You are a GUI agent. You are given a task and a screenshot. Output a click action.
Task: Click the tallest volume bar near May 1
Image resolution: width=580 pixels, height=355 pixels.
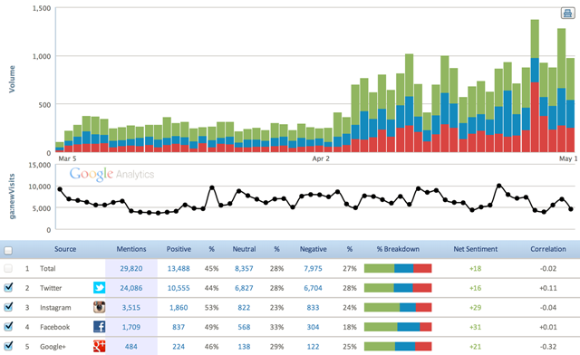tap(535, 86)
